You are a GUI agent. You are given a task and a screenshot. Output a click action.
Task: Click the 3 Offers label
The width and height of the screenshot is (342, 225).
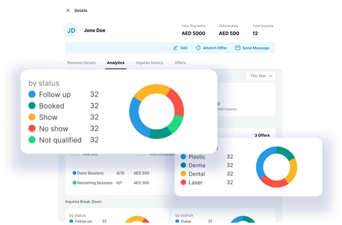[263, 136]
